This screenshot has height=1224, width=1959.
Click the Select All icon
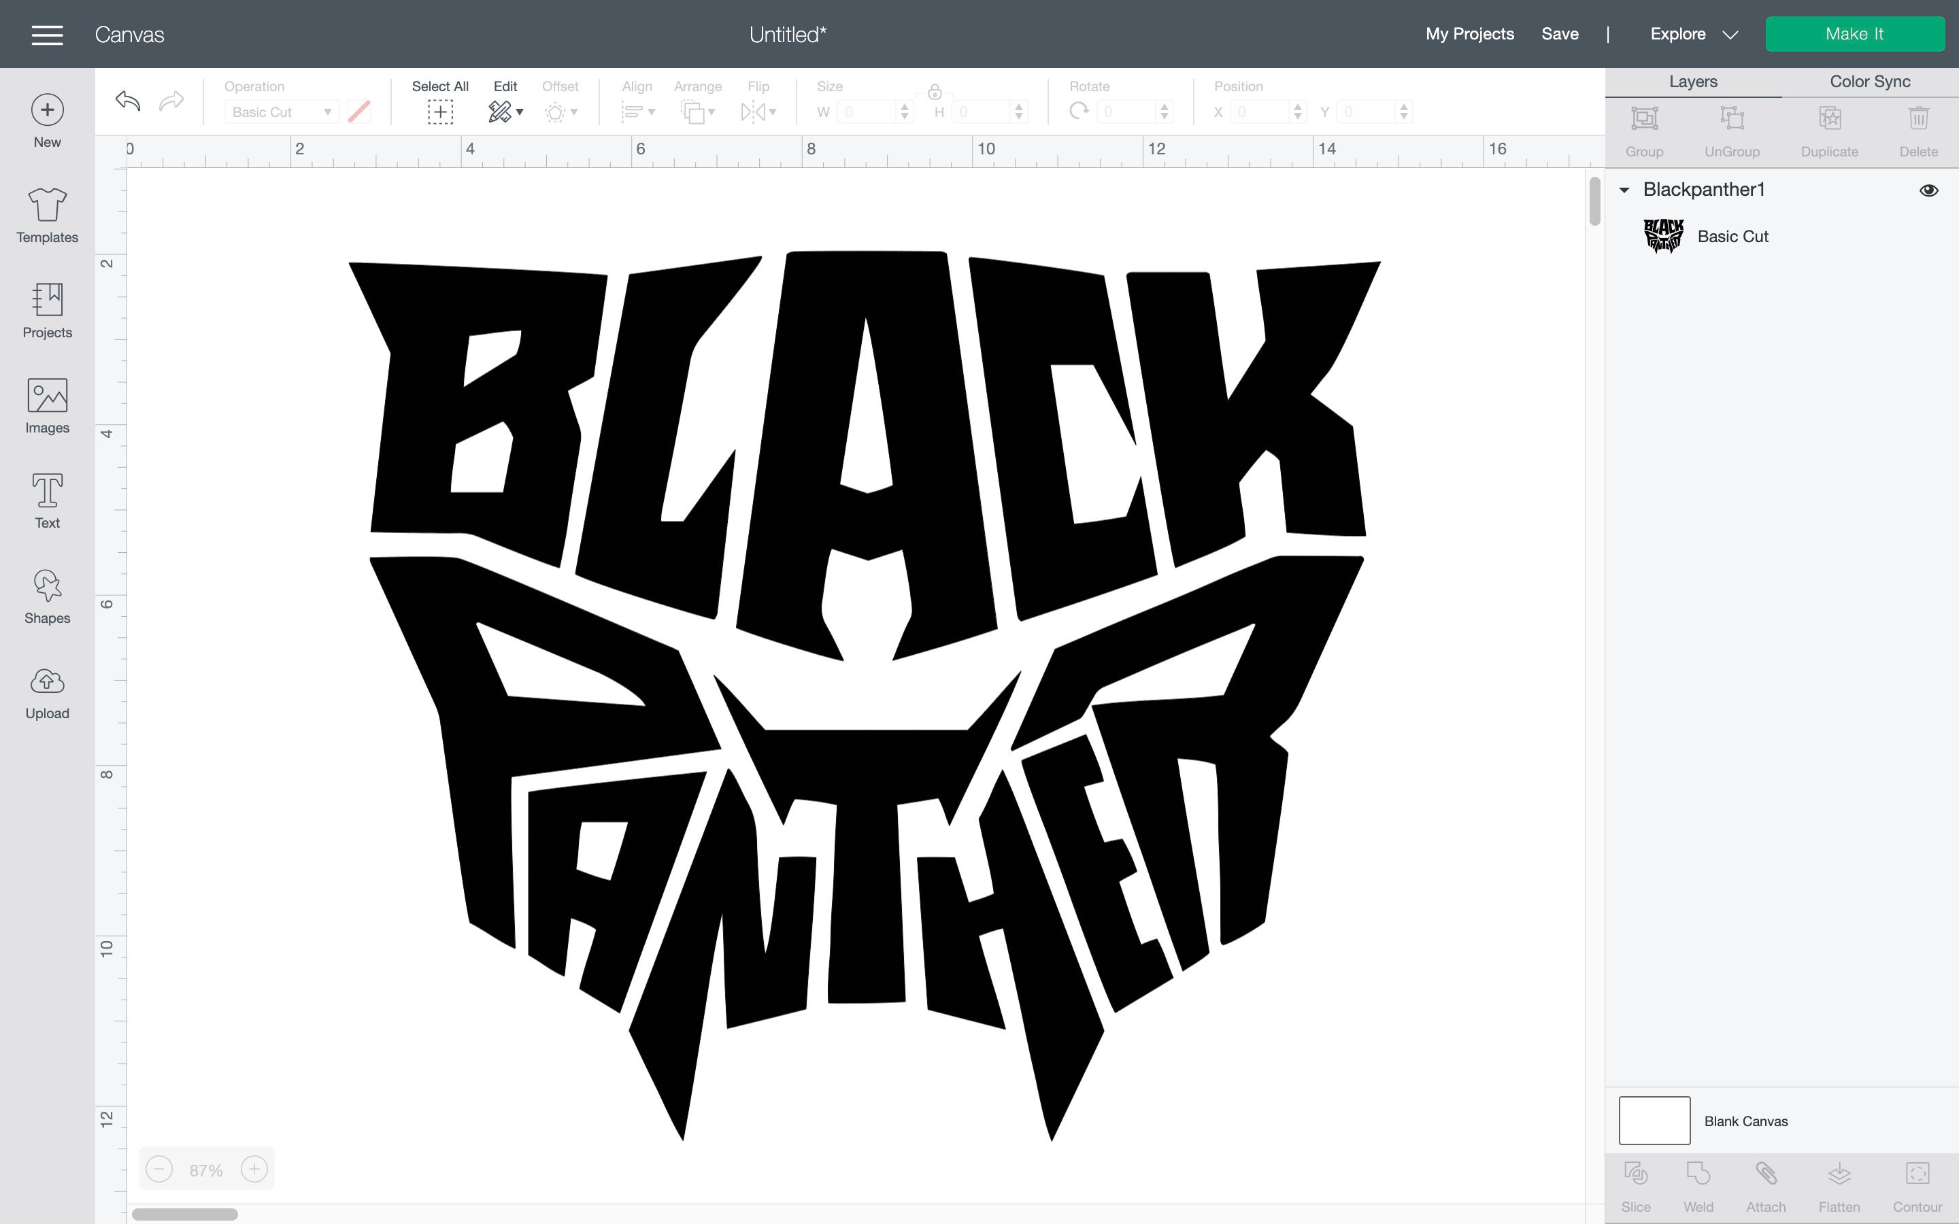coord(440,112)
